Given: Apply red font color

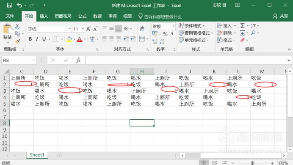Looking at the screenshot, I should coord(80,39).
